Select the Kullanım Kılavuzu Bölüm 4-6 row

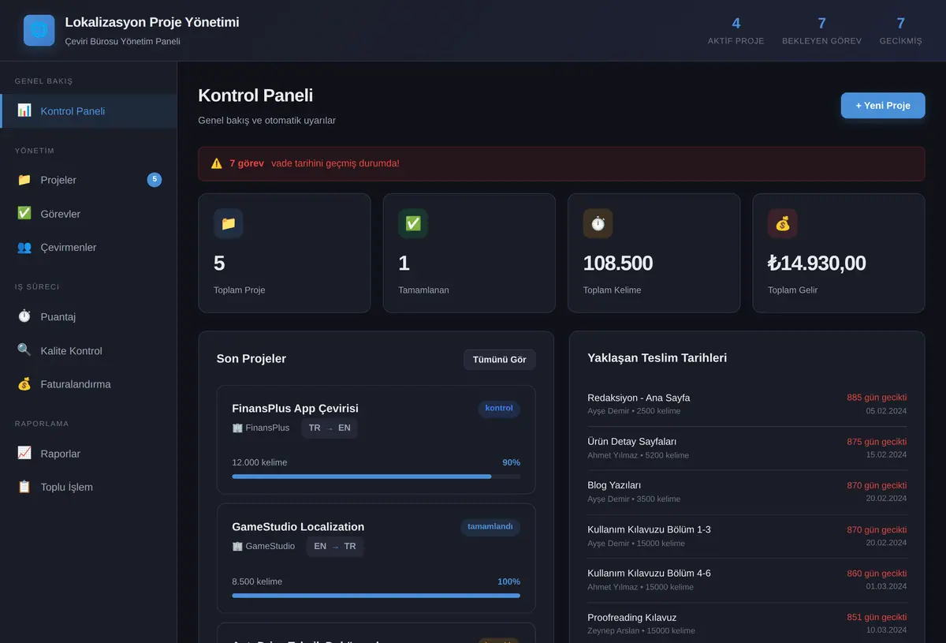[x=747, y=580]
